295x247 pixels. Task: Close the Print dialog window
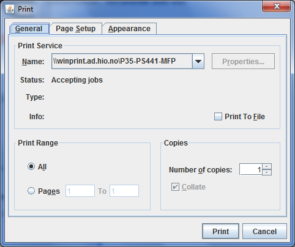[x=277, y=7]
